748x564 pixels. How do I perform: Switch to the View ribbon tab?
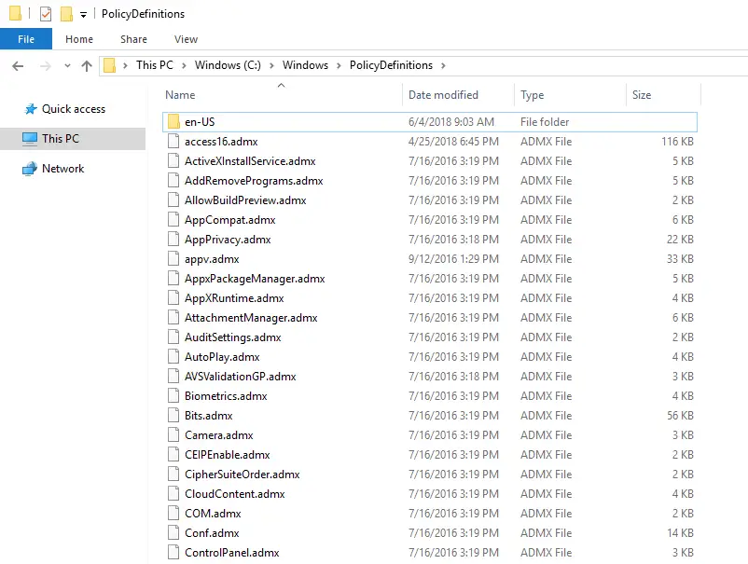186,39
